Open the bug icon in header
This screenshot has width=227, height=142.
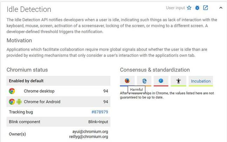[x=197, y=8]
